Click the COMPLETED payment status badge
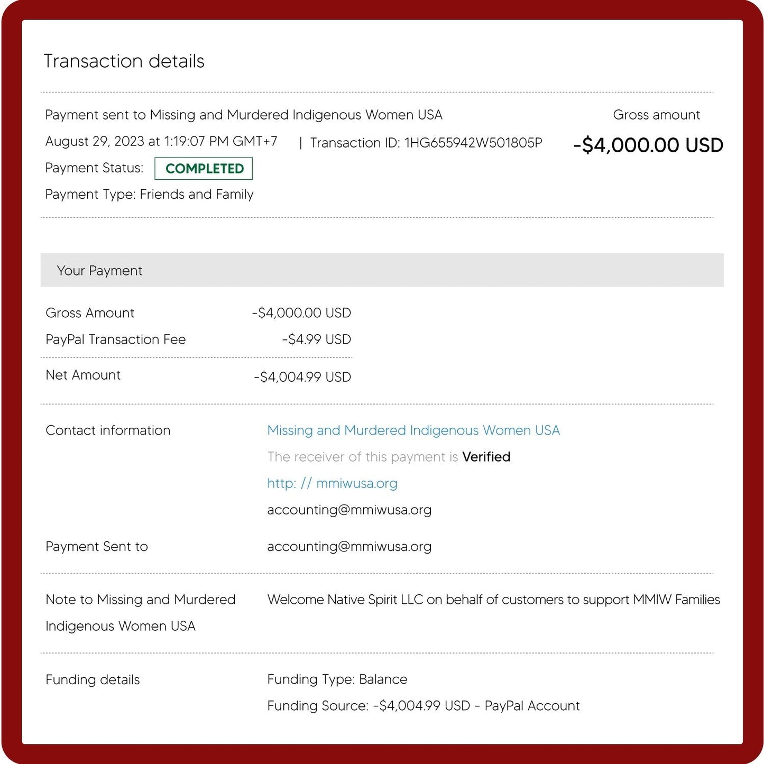 tap(204, 169)
